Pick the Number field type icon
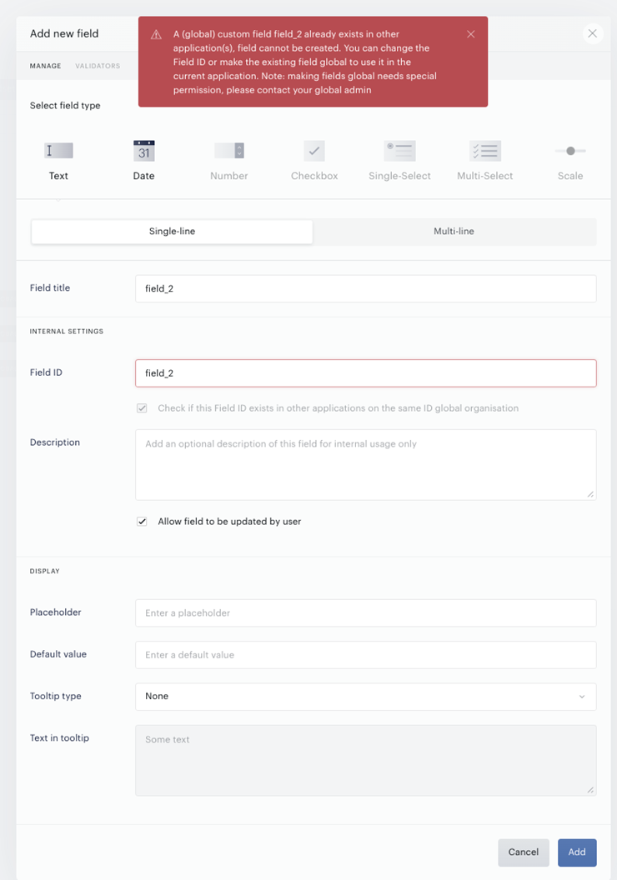Image resolution: width=617 pixels, height=880 pixels. point(229,150)
